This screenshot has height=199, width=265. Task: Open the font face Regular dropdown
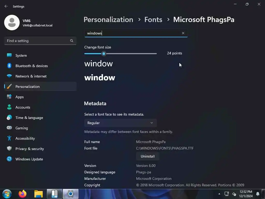(121, 123)
